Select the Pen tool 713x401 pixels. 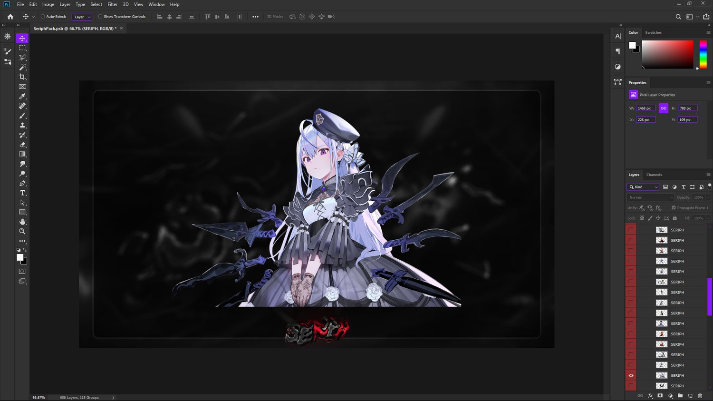tap(22, 183)
